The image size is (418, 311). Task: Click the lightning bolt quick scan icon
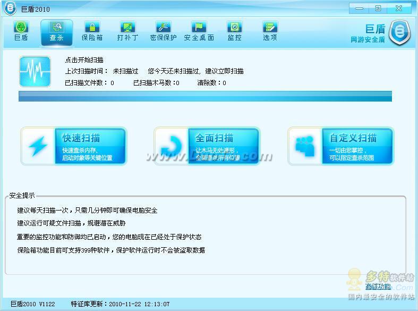[38, 146]
